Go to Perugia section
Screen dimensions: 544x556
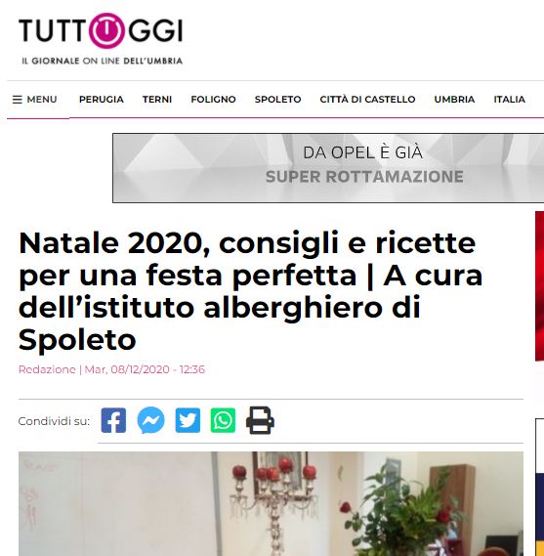102,100
